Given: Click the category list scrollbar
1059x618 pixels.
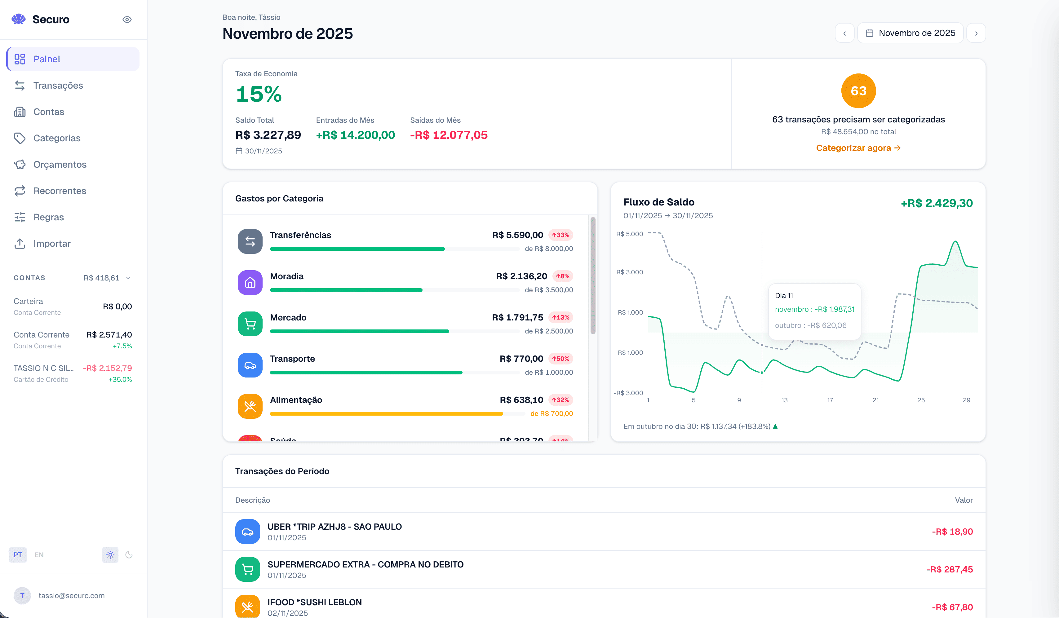Looking at the screenshot, I should pos(593,275).
